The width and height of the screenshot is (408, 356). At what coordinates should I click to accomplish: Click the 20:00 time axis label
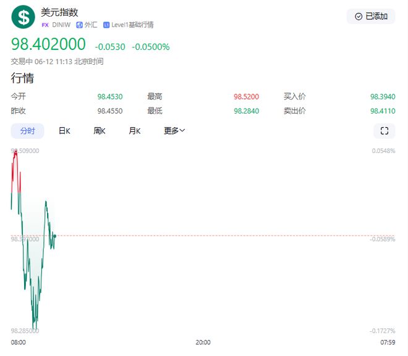tap(203, 342)
